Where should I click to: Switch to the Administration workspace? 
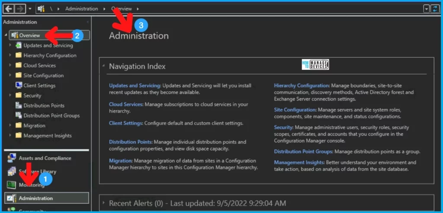click(47, 198)
